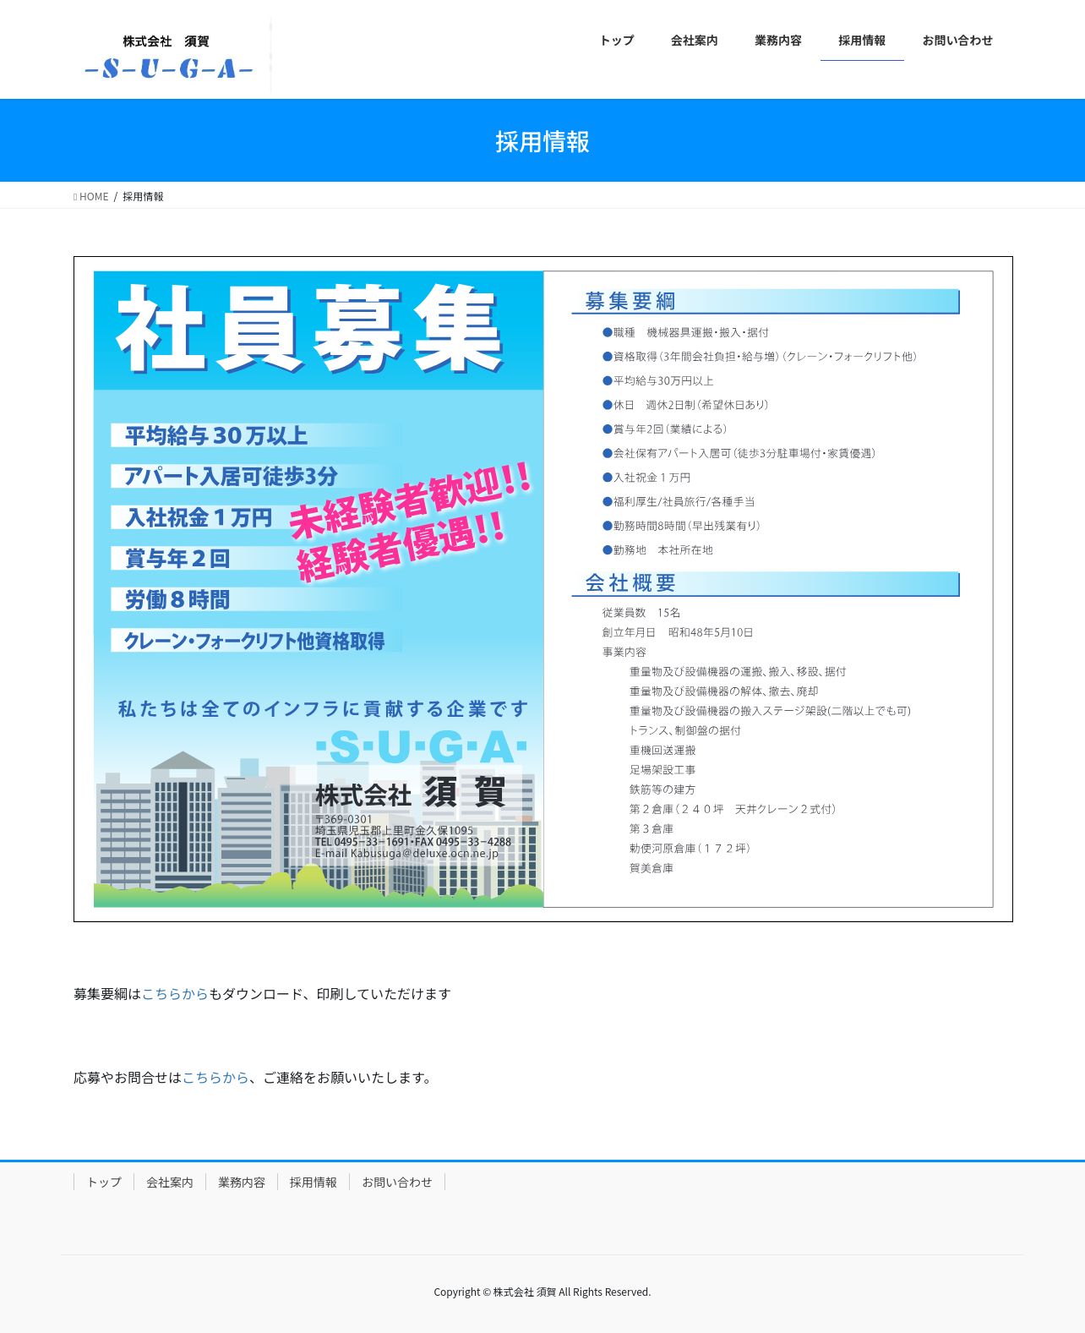The width and height of the screenshot is (1085, 1333).
Task: Open 会社案内 link in the footer
Action: click(x=170, y=1183)
